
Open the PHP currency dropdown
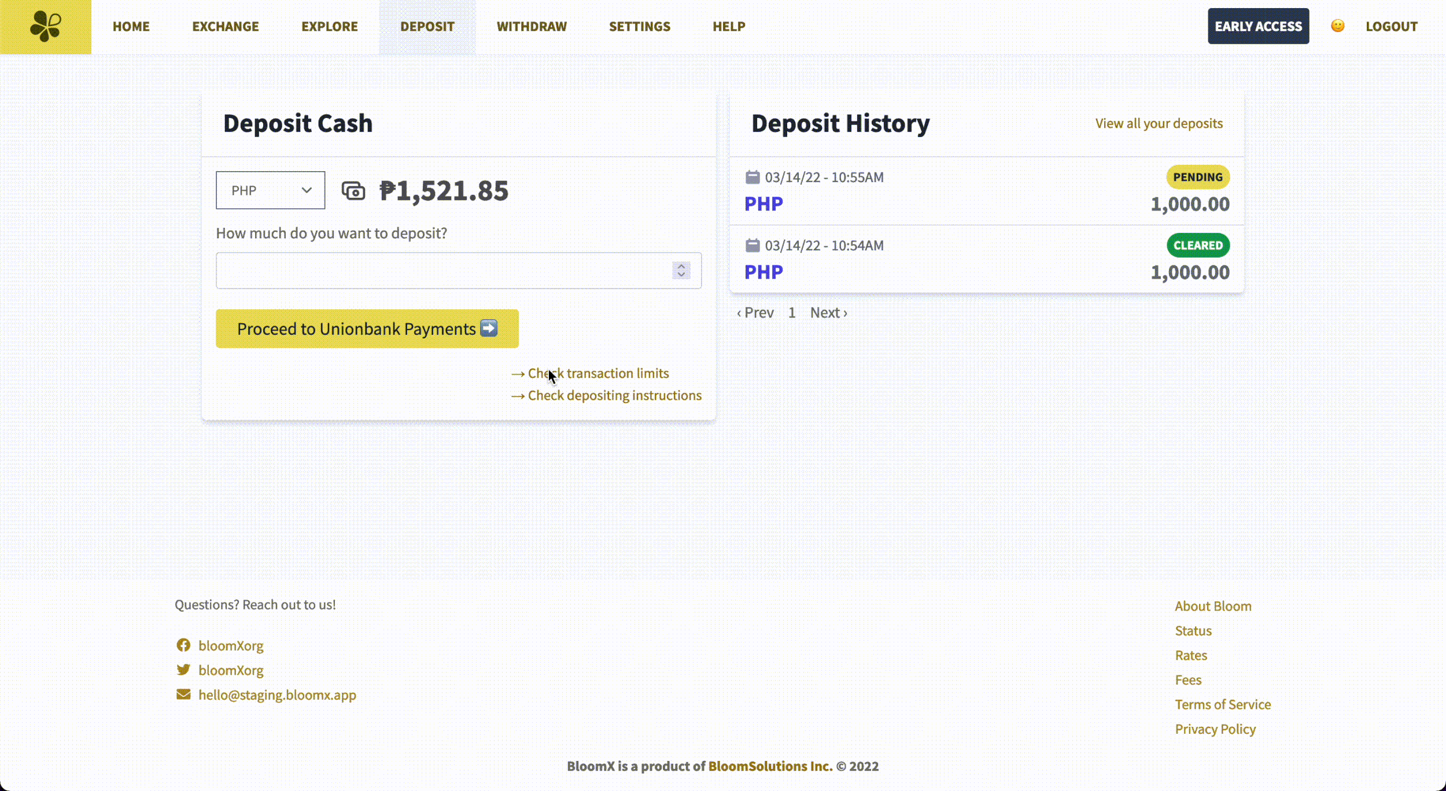click(270, 190)
